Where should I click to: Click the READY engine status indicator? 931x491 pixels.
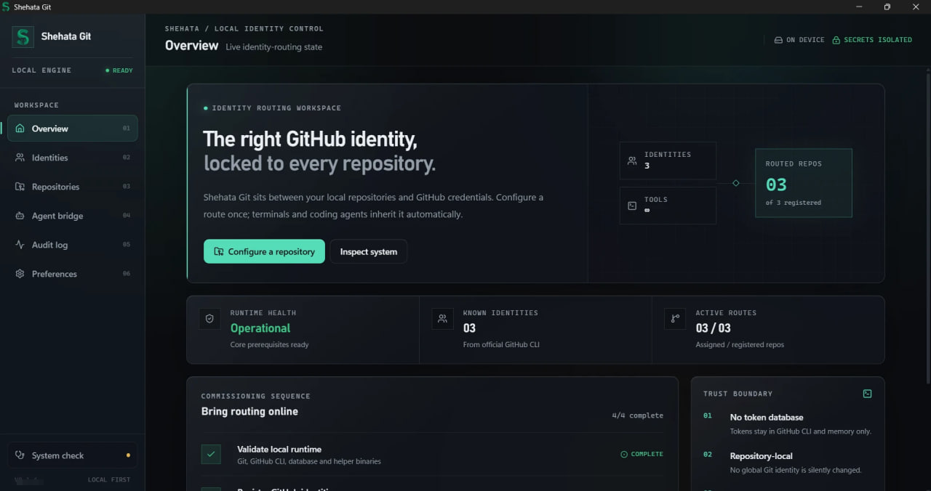pos(119,70)
